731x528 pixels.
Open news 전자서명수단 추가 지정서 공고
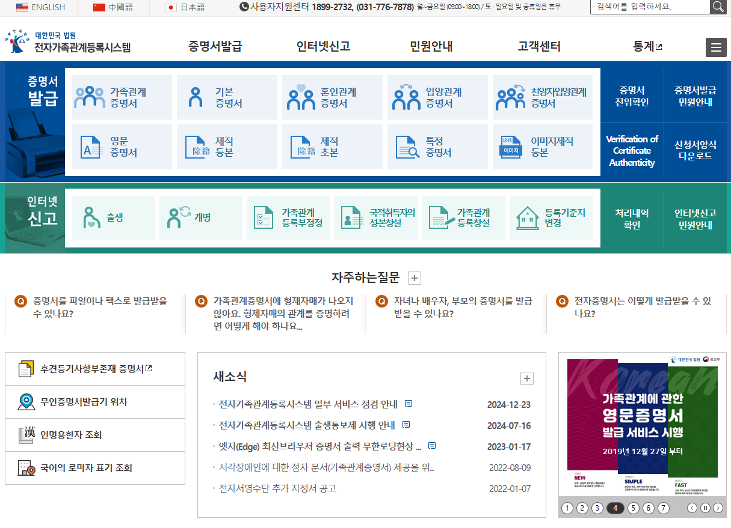[277, 488]
